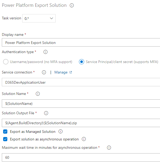The image size is (160, 165).
Task: Select Username/password authentication radio button
Action: click(x=5, y=62)
